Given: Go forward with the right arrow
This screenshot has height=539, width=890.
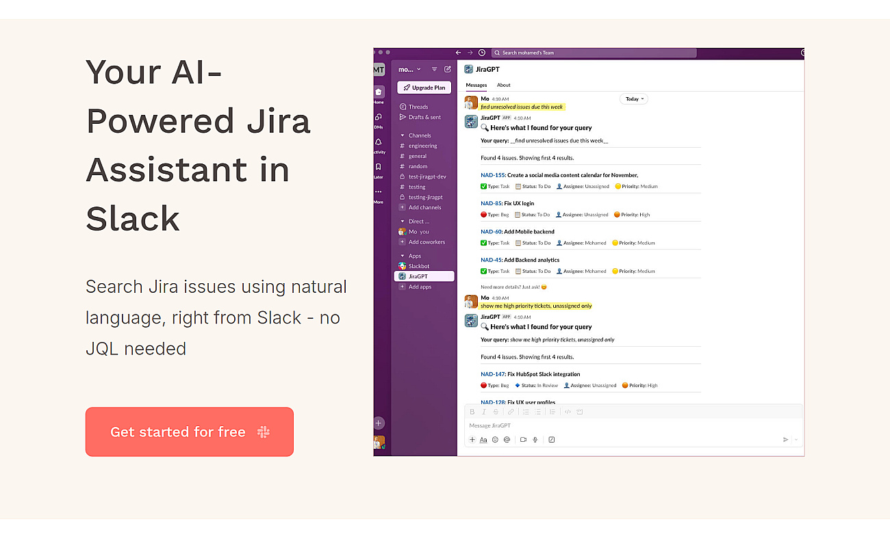Looking at the screenshot, I should (470, 53).
